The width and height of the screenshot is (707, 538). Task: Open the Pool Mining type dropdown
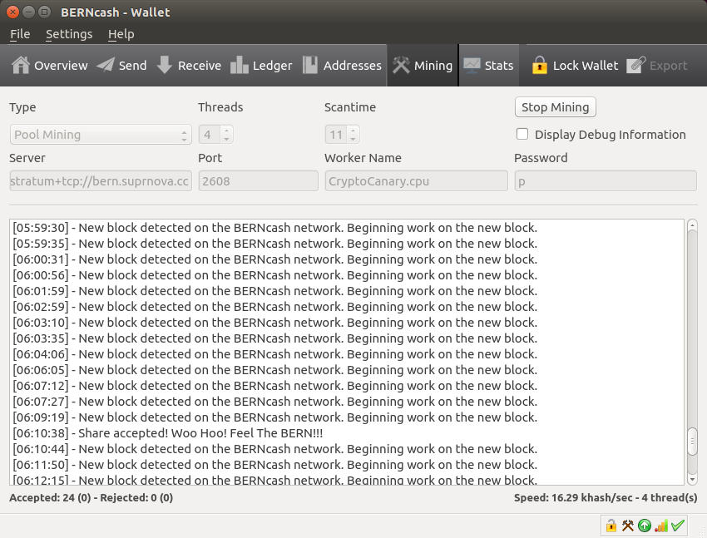click(101, 134)
